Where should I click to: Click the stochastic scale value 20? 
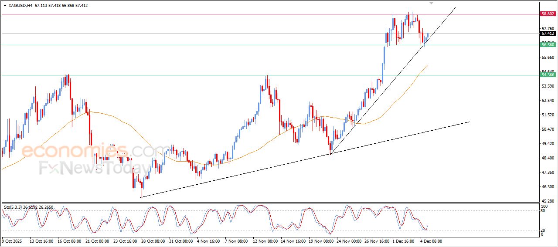pos(543,230)
